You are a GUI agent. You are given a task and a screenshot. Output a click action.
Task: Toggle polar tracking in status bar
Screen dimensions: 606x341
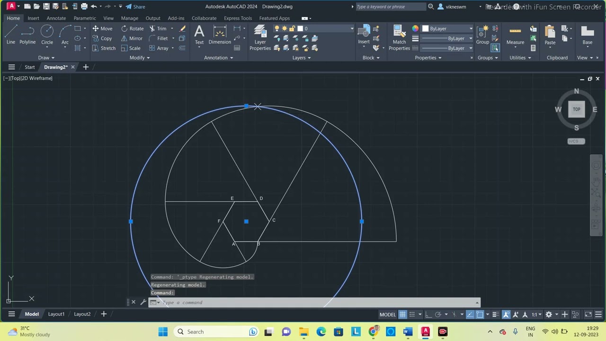(x=438, y=314)
